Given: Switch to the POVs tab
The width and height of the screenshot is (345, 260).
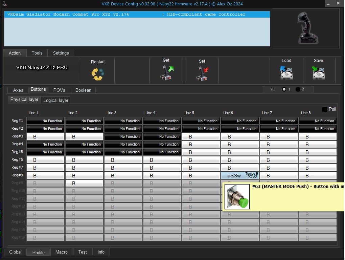Looking at the screenshot, I should point(59,90).
